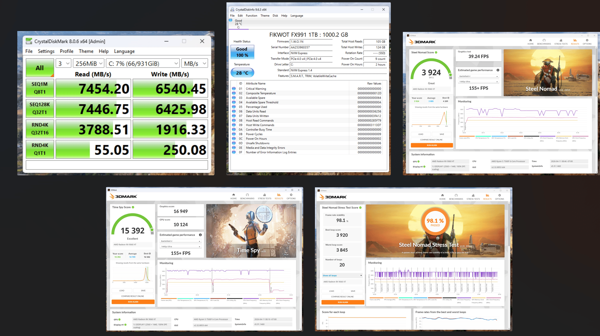Viewport: 600px width, 336px height.
Task: Go to BENCHMARKS in the Time Spy 3DMark window
Action: [247, 196]
